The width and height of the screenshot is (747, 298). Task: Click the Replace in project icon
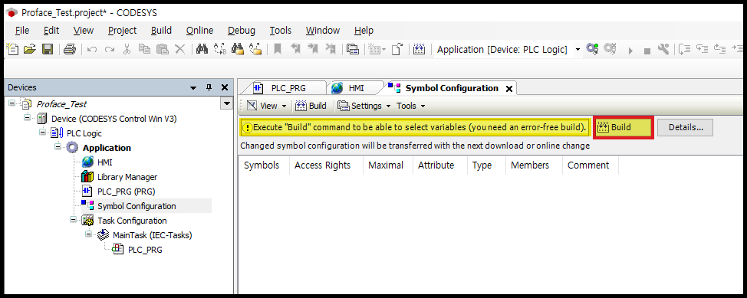255,49
